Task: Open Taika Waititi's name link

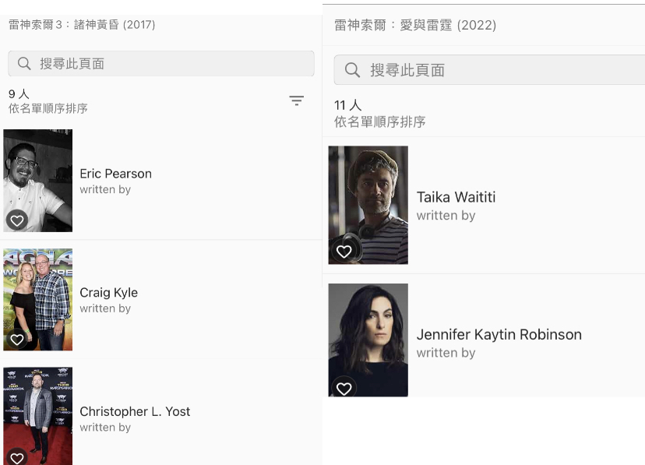Action: [x=456, y=197]
